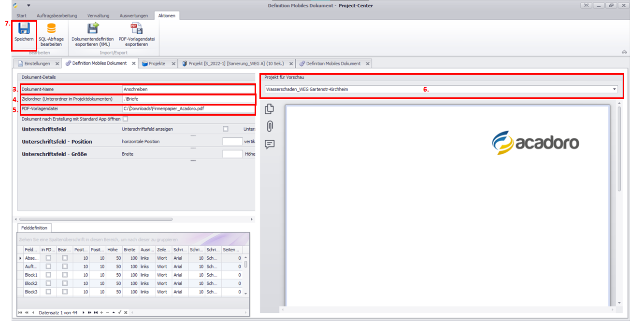630x321 pixels.
Task: Click PDF-Vorlagendatei exportieren icon
Action: [x=136, y=29]
